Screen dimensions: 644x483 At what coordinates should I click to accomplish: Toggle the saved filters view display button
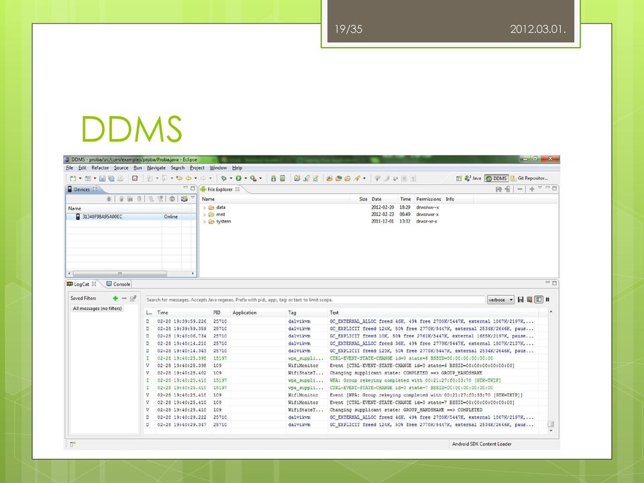click(x=539, y=300)
